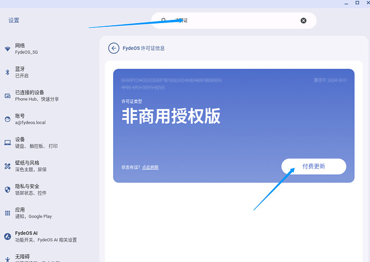The height and width of the screenshot is (262, 370).
Task: Click the Bluetooth icon beside 蓝牙
Action: click(x=8, y=72)
